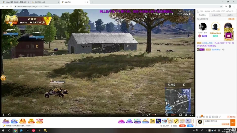Click the blue UFO planet activity icon
Screen dimensions: 237x133
point(129,121)
